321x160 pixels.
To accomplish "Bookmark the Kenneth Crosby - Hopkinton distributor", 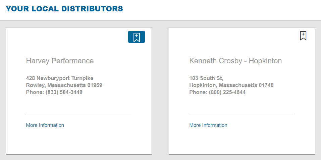I will [x=303, y=36].
